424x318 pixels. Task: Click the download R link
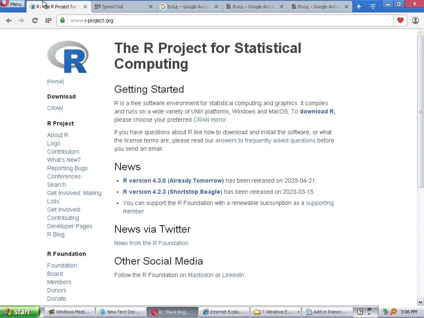click(x=317, y=111)
